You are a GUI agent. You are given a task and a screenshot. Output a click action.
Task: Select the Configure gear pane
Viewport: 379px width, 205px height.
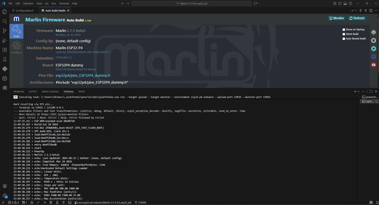[x=16, y=48]
